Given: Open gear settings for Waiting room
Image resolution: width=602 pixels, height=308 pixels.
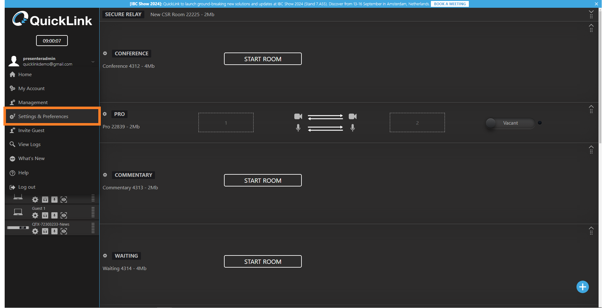Looking at the screenshot, I should click(x=105, y=256).
